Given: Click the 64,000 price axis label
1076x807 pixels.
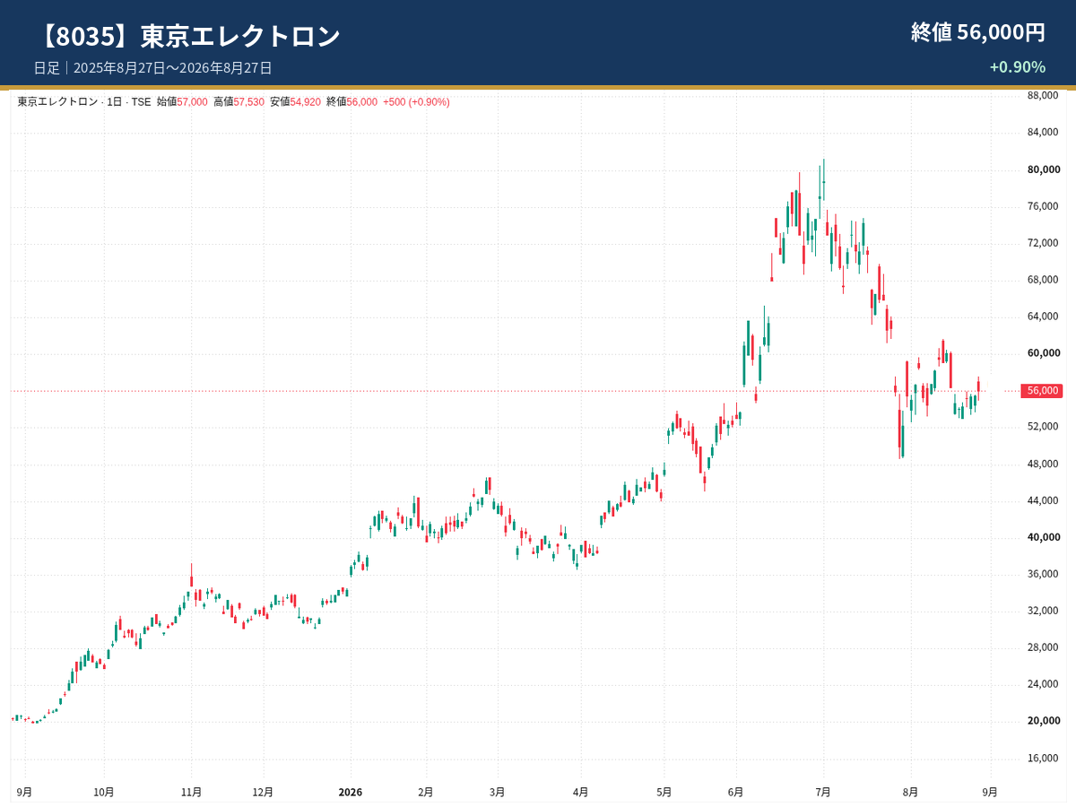Looking at the screenshot, I should coord(1043,317).
